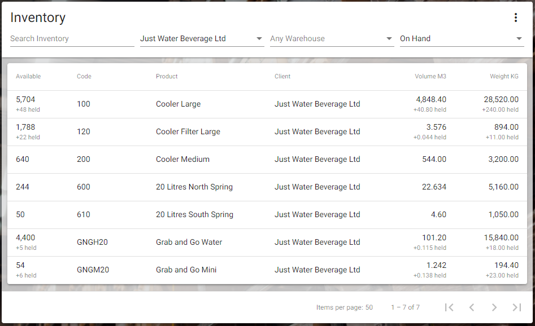Open the On Hand status dropdown

pyautogui.click(x=462, y=38)
